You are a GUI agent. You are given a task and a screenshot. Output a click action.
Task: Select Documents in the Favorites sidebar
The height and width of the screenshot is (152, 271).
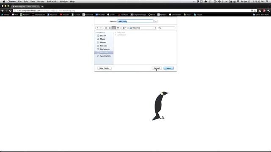pyautogui.click(x=104, y=49)
